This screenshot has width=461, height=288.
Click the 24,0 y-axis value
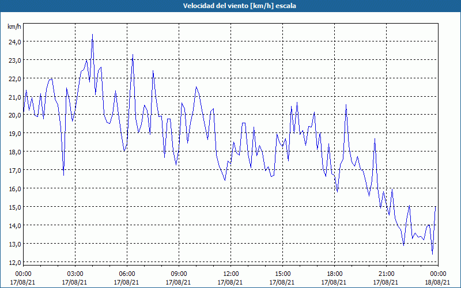15,42
